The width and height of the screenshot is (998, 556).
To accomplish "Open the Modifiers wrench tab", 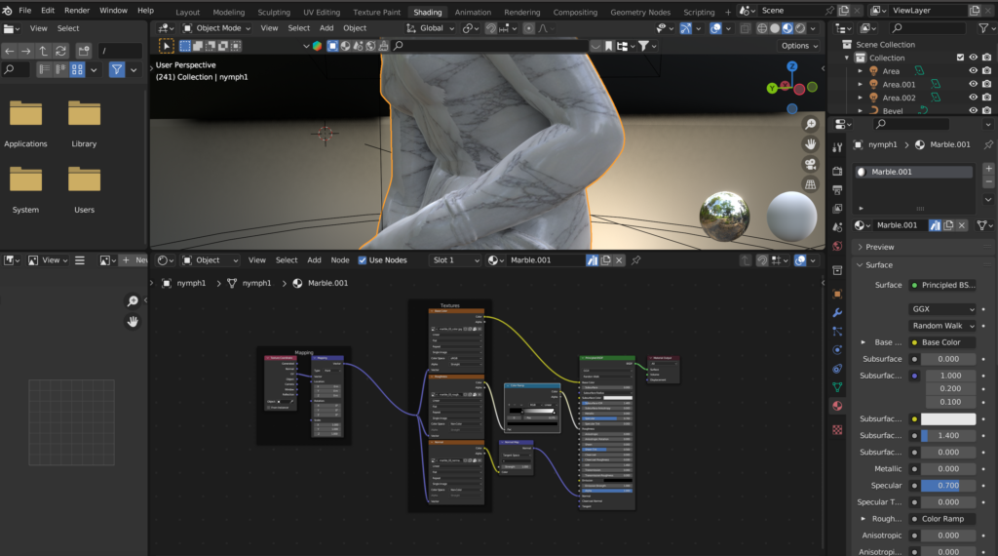I will point(837,313).
